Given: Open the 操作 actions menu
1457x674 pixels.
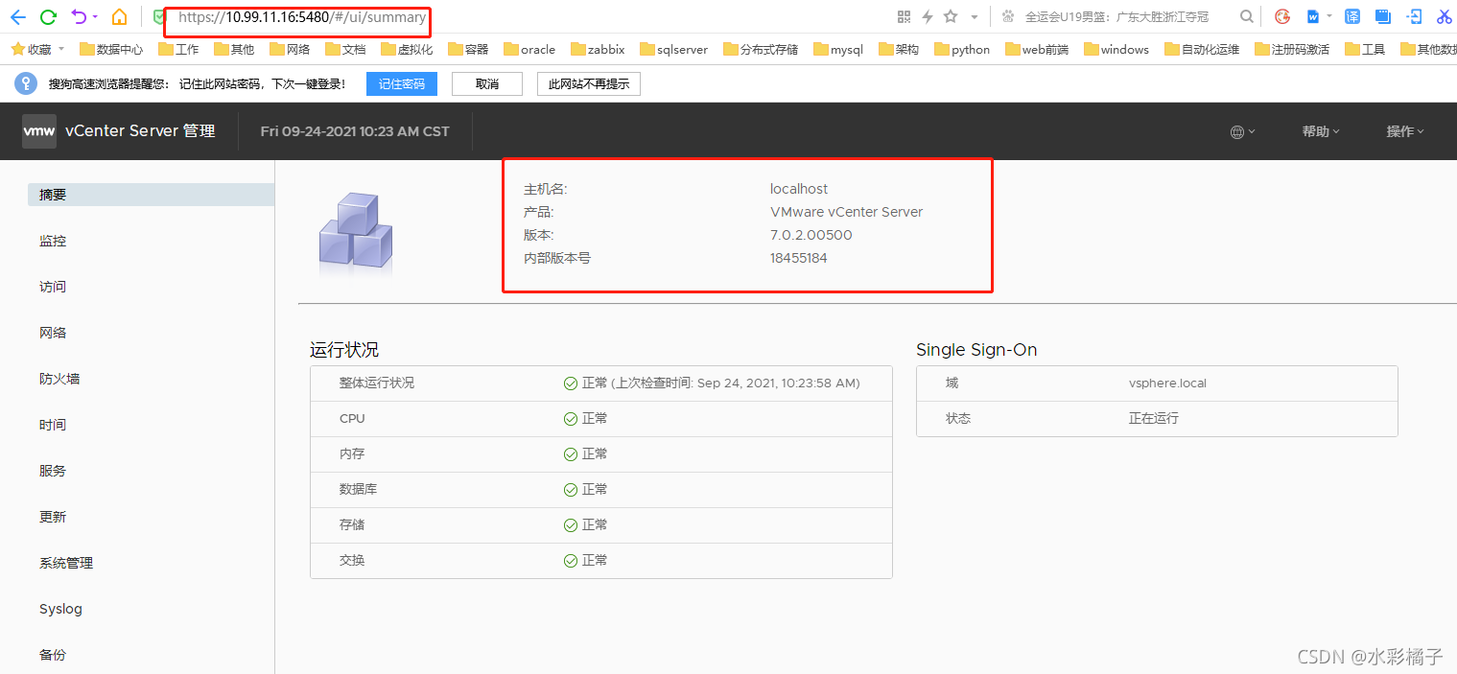Looking at the screenshot, I should point(1405,131).
